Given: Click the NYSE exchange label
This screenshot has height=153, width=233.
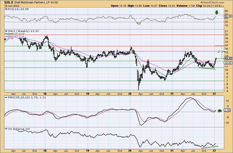Looking at the screenshot, I should click(x=54, y=2).
